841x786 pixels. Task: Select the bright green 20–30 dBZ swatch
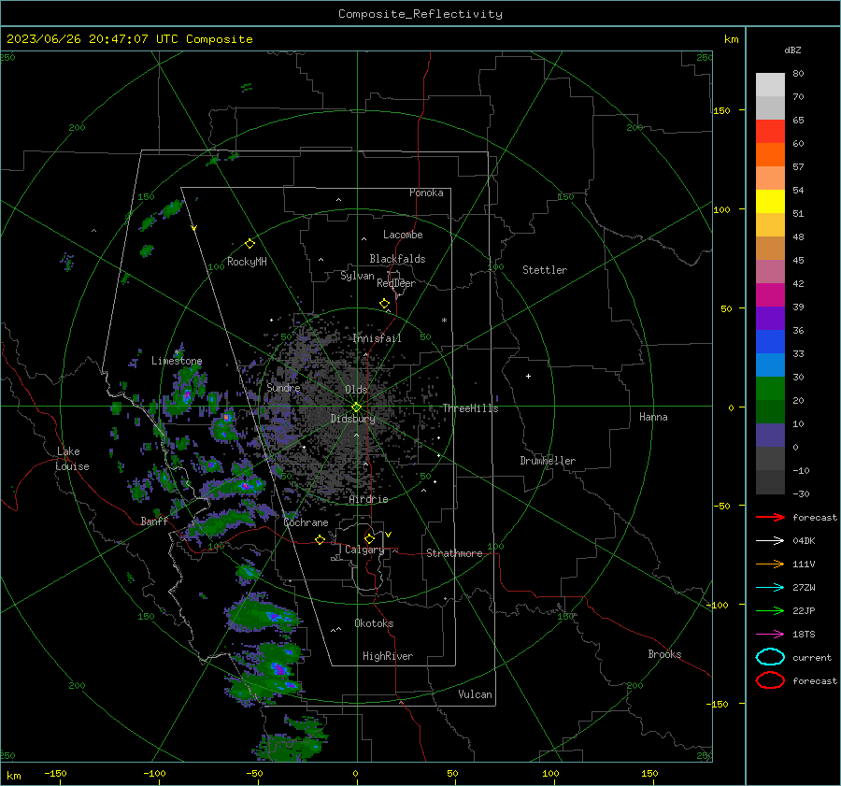tap(770, 389)
